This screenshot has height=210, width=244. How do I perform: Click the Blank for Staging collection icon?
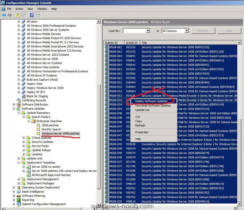[23, 96]
